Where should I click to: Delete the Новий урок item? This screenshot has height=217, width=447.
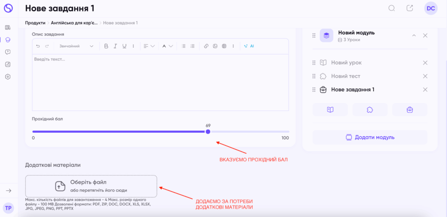425,63
